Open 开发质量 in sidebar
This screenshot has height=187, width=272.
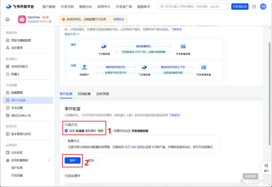(17, 176)
